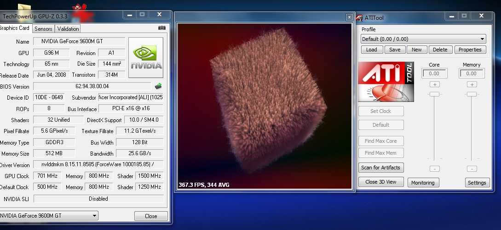Click the Technology 65 nm value
This screenshot has width=501, height=230.
coord(51,64)
